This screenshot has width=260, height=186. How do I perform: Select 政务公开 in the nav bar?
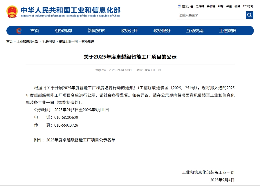pos(129,31)
